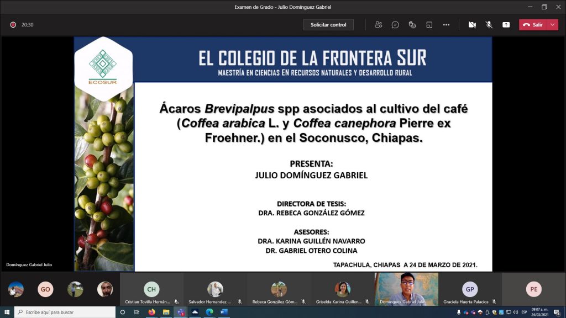Click the Ácaros Brevipalpus thesis title
The width and height of the screenshot is (566, 318).
(313, 123)
